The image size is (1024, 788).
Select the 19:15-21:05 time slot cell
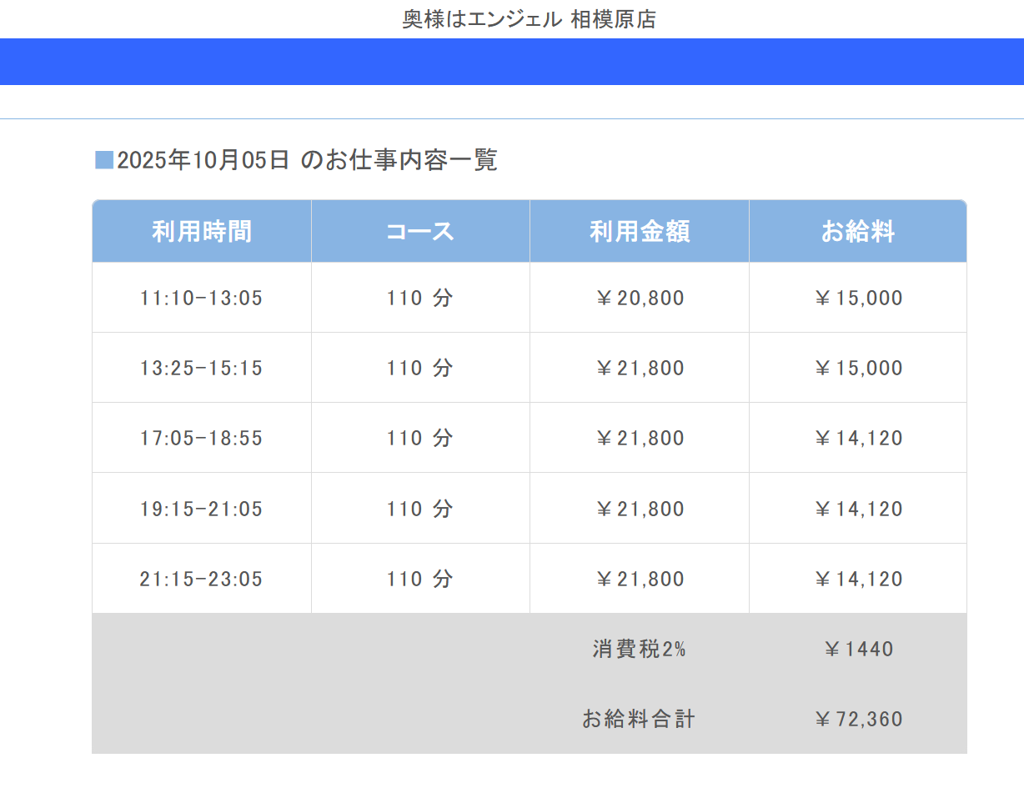(x=202, y=509)
